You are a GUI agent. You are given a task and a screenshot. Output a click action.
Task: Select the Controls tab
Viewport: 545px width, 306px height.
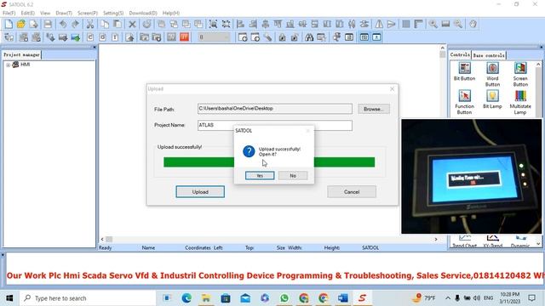tap(460, 54)
